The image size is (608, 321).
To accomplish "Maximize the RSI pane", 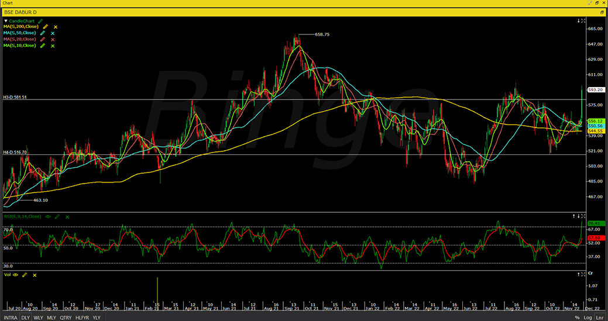I will pos(583,216).
